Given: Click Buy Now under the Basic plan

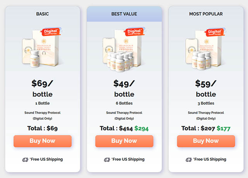Looking at the screenshot, I should [43, 141].
